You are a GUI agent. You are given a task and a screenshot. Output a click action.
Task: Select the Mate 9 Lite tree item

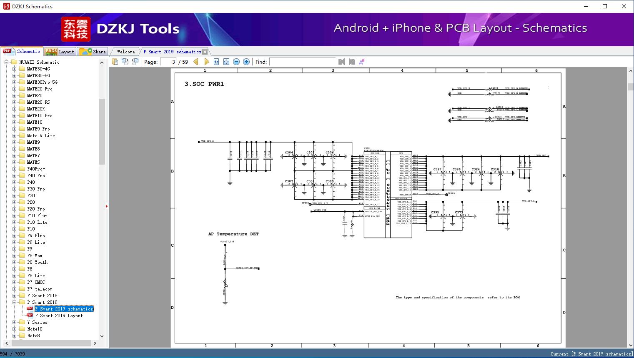pos(41,135)
